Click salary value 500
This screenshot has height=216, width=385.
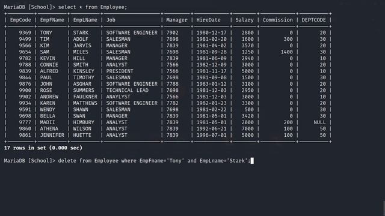point(249,109)
